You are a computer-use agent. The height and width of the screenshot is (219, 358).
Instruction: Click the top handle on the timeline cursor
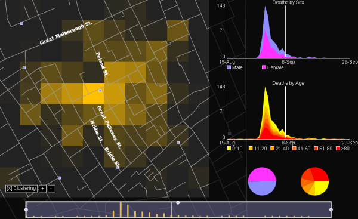pos(178,202)
